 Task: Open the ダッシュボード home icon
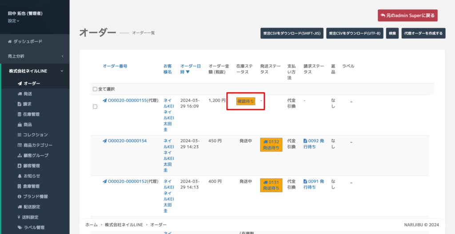click(x=10, y=41)
